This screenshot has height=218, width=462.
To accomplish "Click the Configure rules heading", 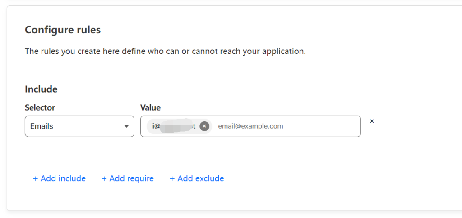I will pos(63,30).
